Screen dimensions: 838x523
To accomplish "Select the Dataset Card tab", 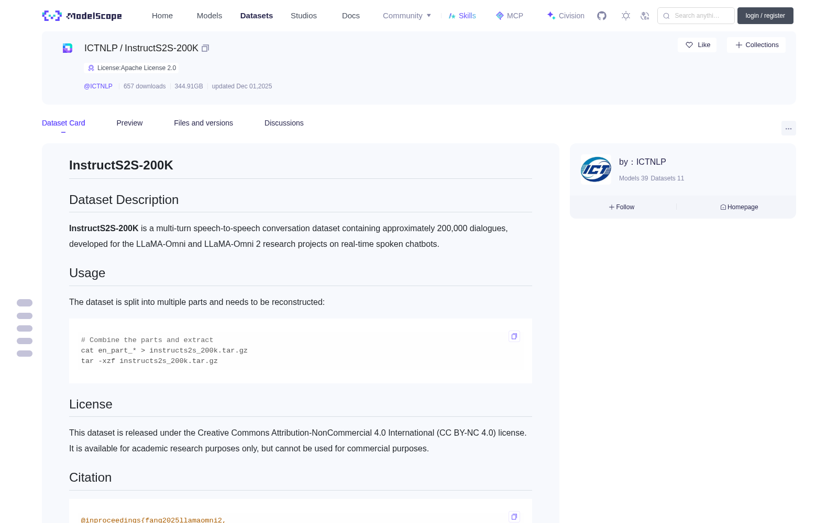I will point(63,123).
